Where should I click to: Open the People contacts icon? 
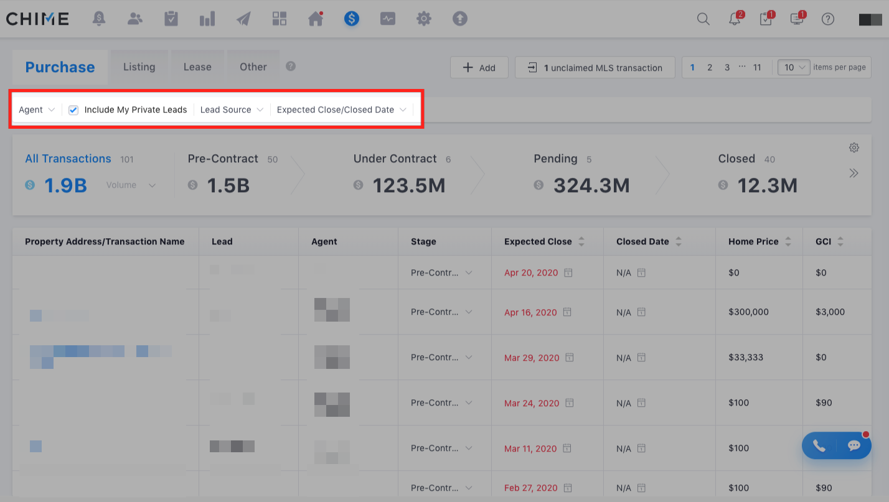[x=135, y=19]
